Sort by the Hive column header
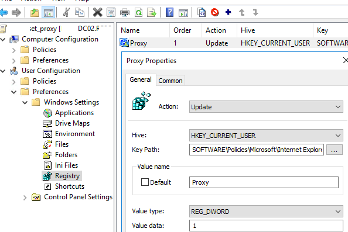Image resolution: width=348 pixels, height=232 pixels. [x=275, y=30]
